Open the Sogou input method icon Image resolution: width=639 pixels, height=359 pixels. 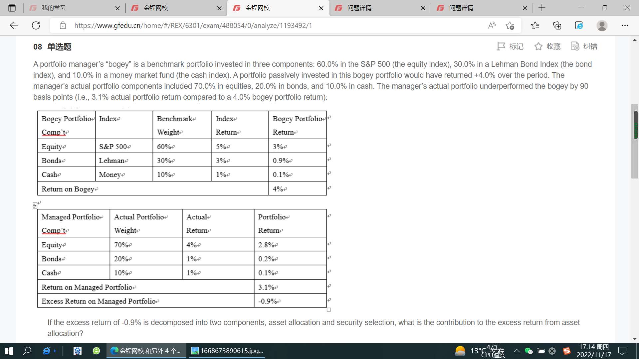click(x=567, y=351)
